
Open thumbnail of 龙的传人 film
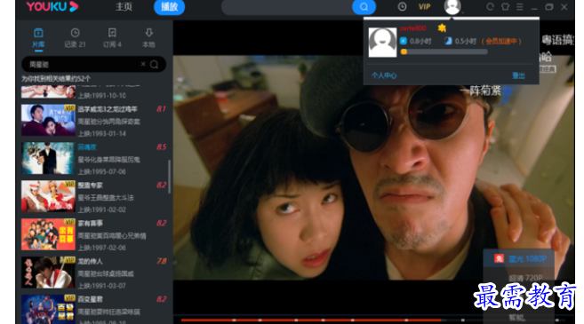[x=48, y=273]
